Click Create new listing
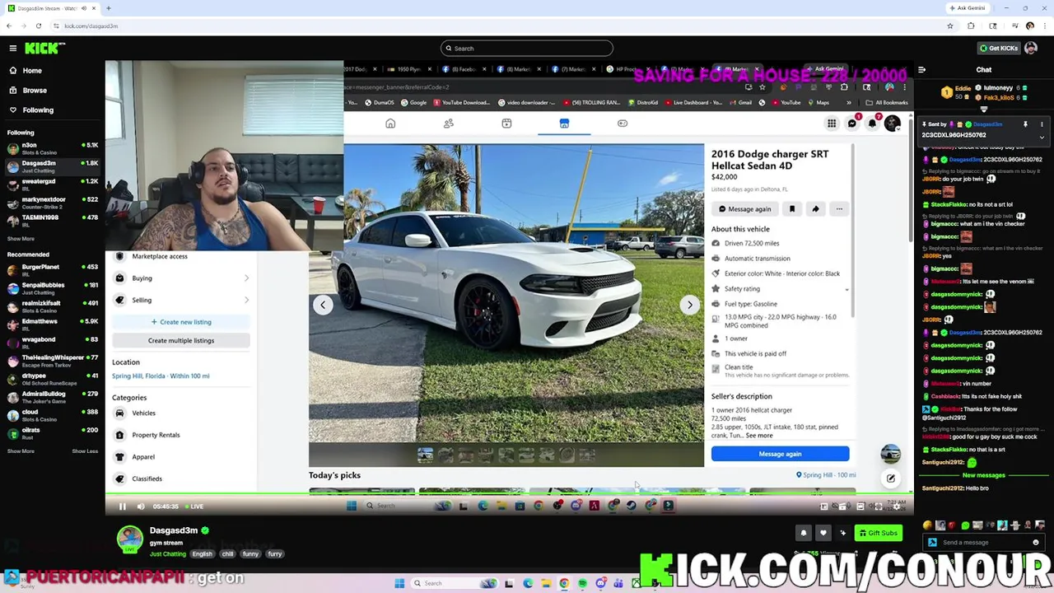 click(x=181, y=322)
